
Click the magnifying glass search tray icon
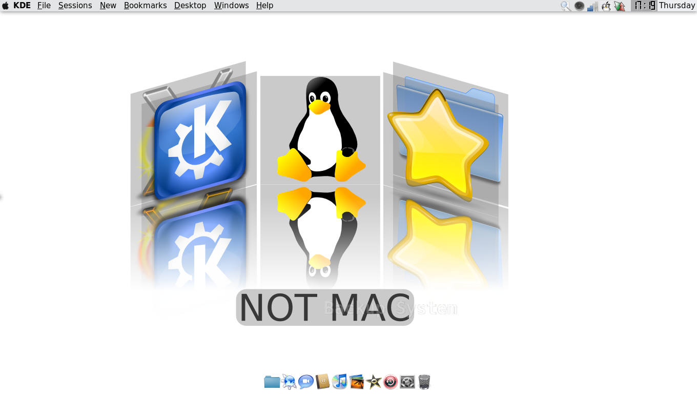[566, 6]
